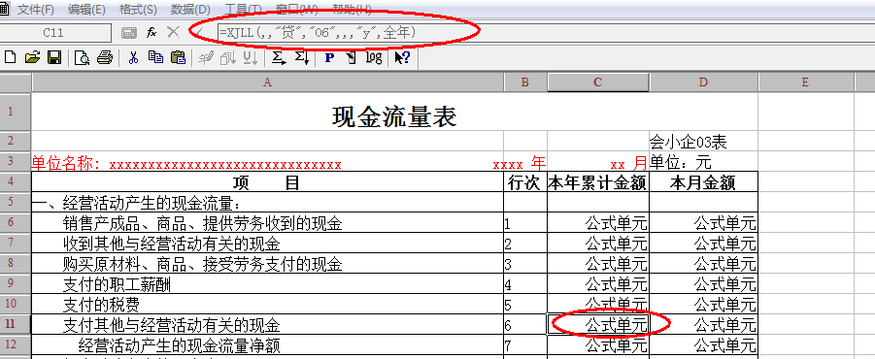Cut selection with scissors icon
875x359 pixels.
[133, 57]
